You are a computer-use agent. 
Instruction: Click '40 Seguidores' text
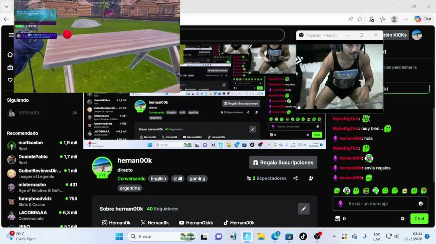(162, 209)
